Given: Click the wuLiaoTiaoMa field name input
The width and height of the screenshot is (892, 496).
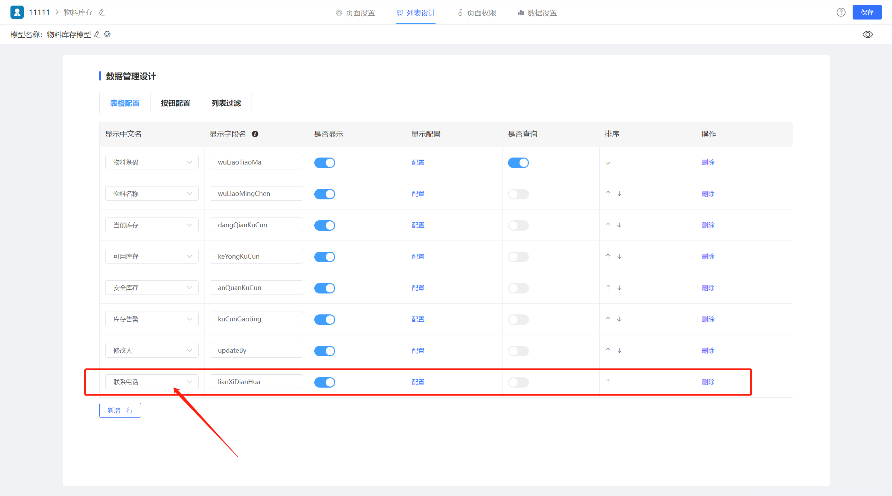Looking at the screenshot, I should tap(256, 162).
